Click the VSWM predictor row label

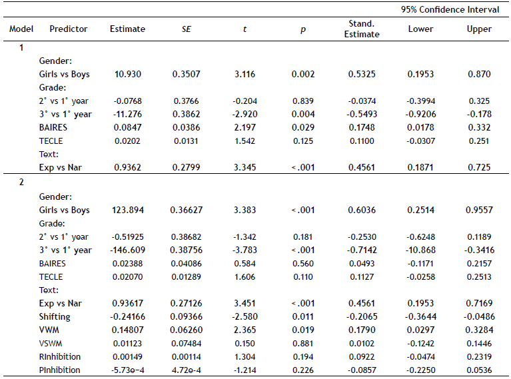pyautogui.click(x=51, y=343)
